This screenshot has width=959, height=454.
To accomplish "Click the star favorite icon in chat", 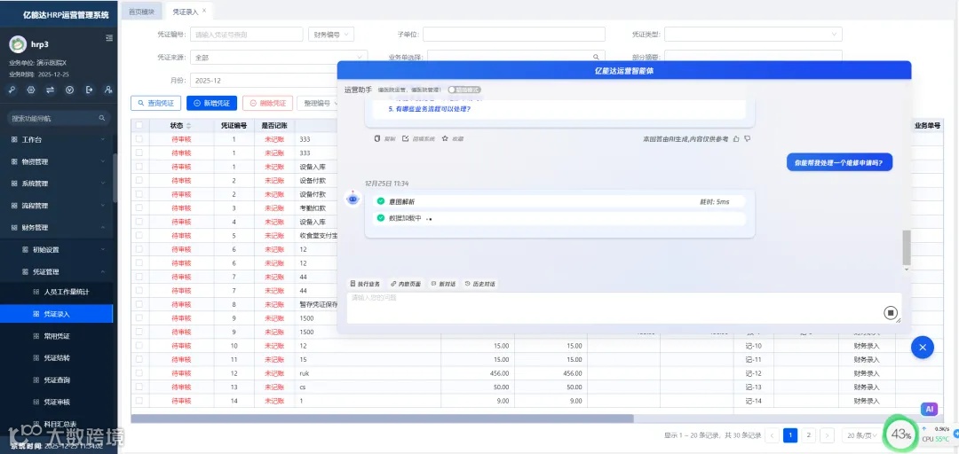I will 445,138.
